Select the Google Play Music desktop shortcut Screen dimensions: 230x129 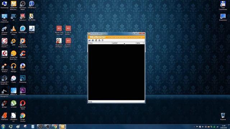[x=14, y=55]
